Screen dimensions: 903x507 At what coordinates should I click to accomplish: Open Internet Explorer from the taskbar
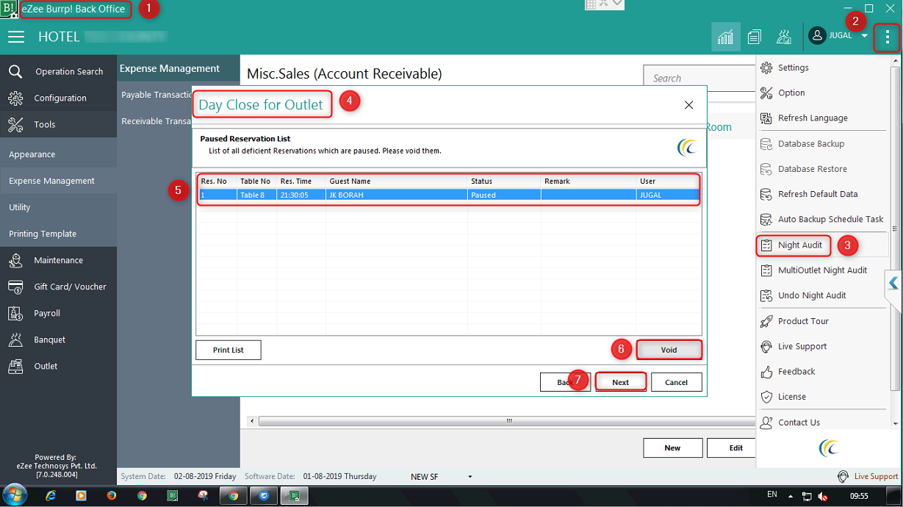coord(51,496)
